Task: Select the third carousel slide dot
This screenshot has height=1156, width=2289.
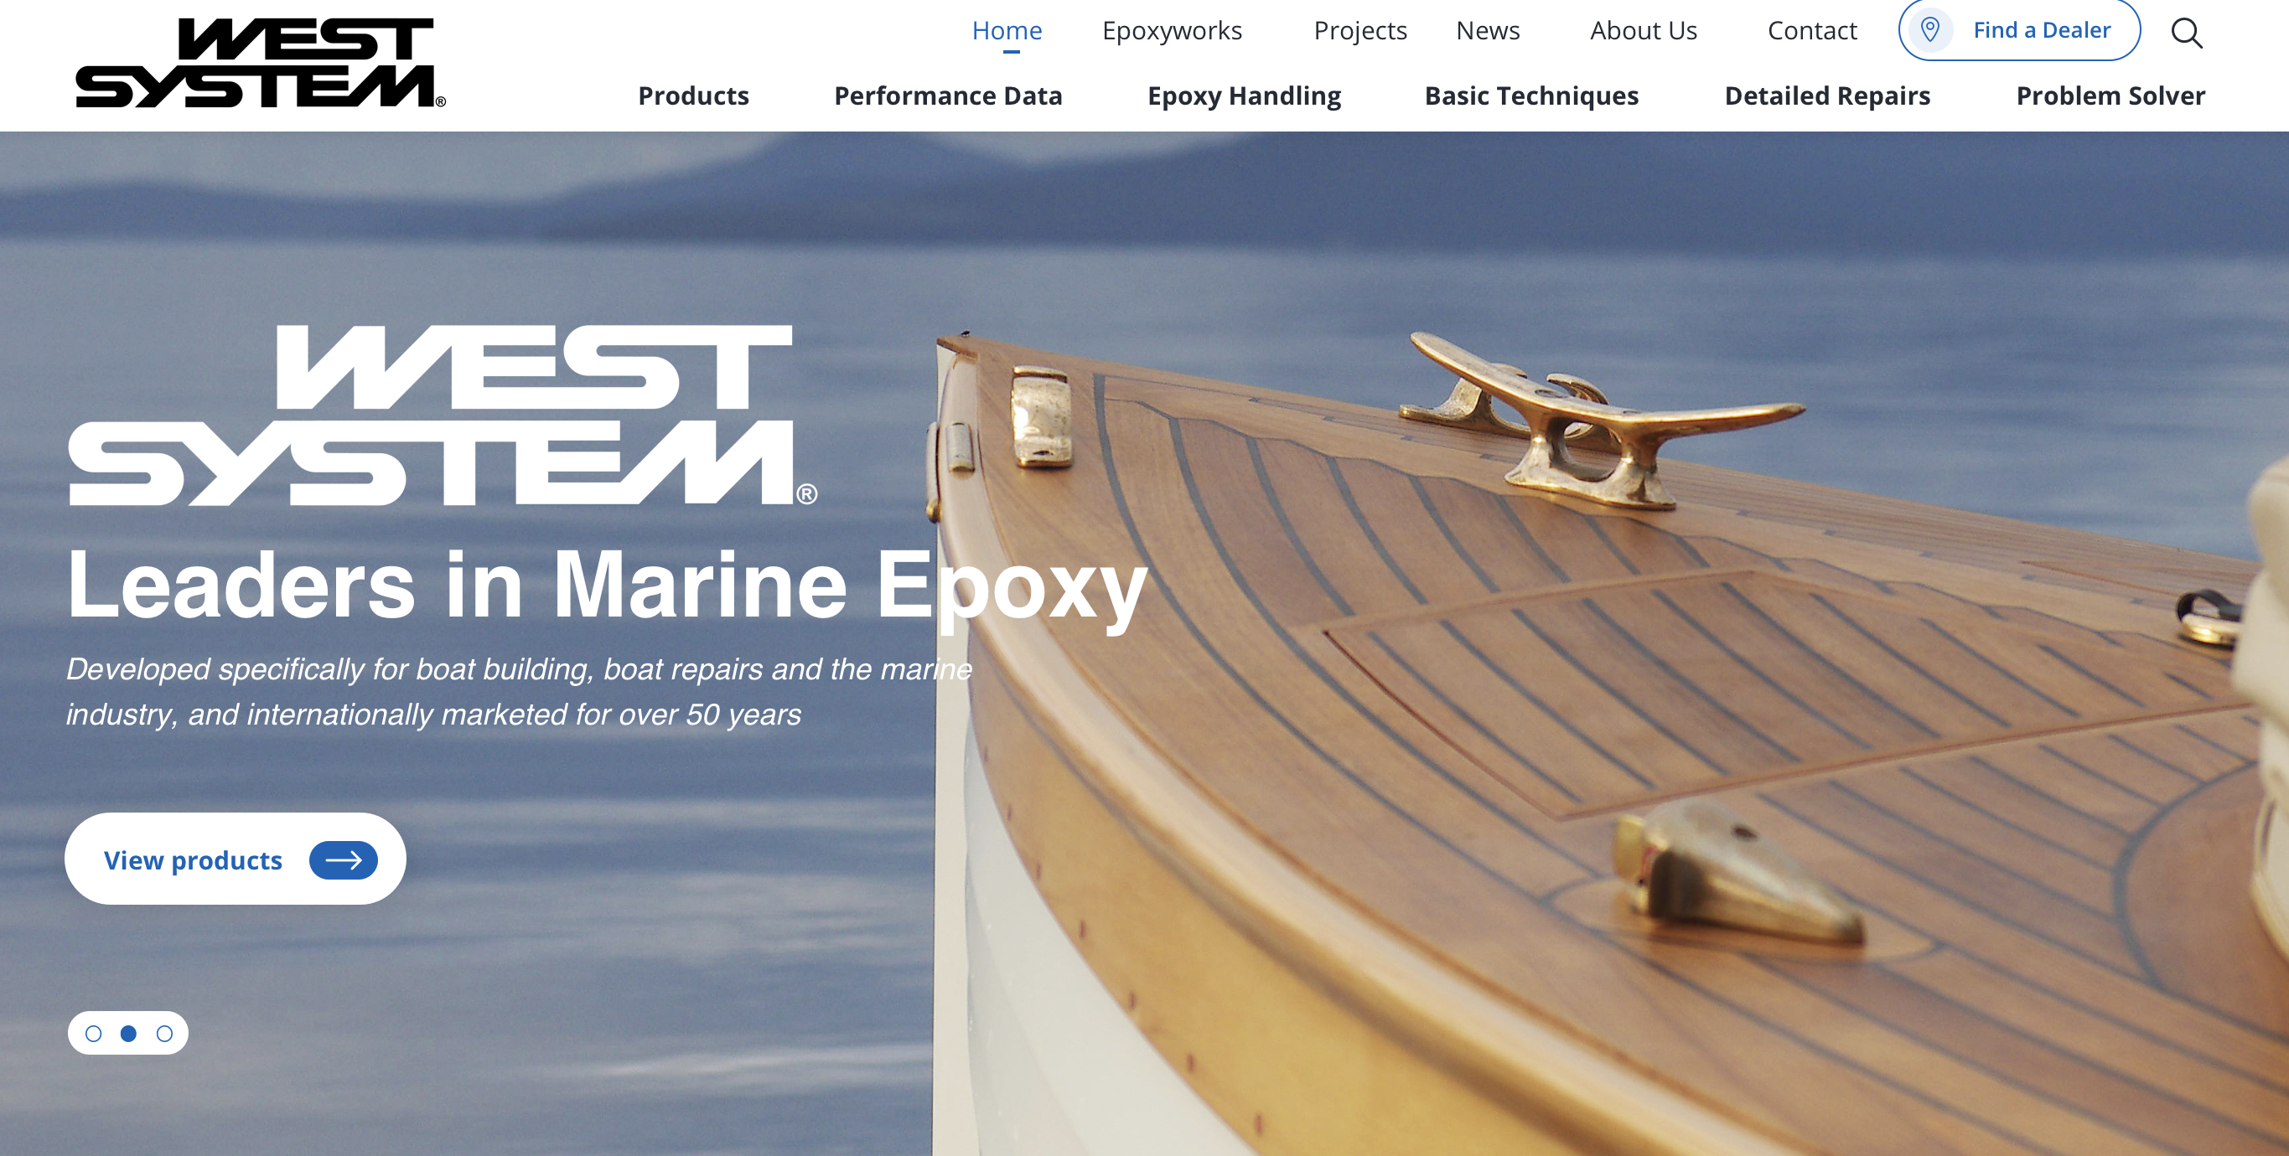Action: pyautogui.click(x=164, y=1034)
